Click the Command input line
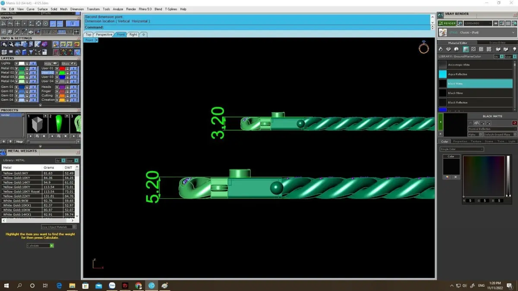Image resolution: width=518 pixels, height=291 pixels. (x=257, y=27)
